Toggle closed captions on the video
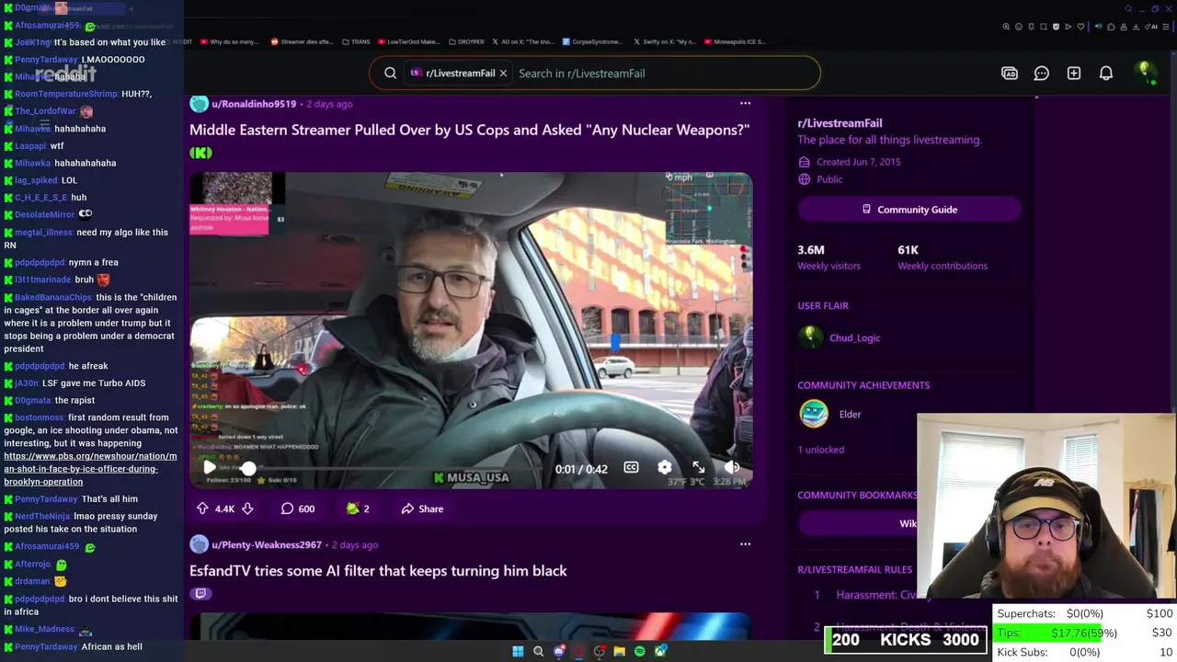 631,467
